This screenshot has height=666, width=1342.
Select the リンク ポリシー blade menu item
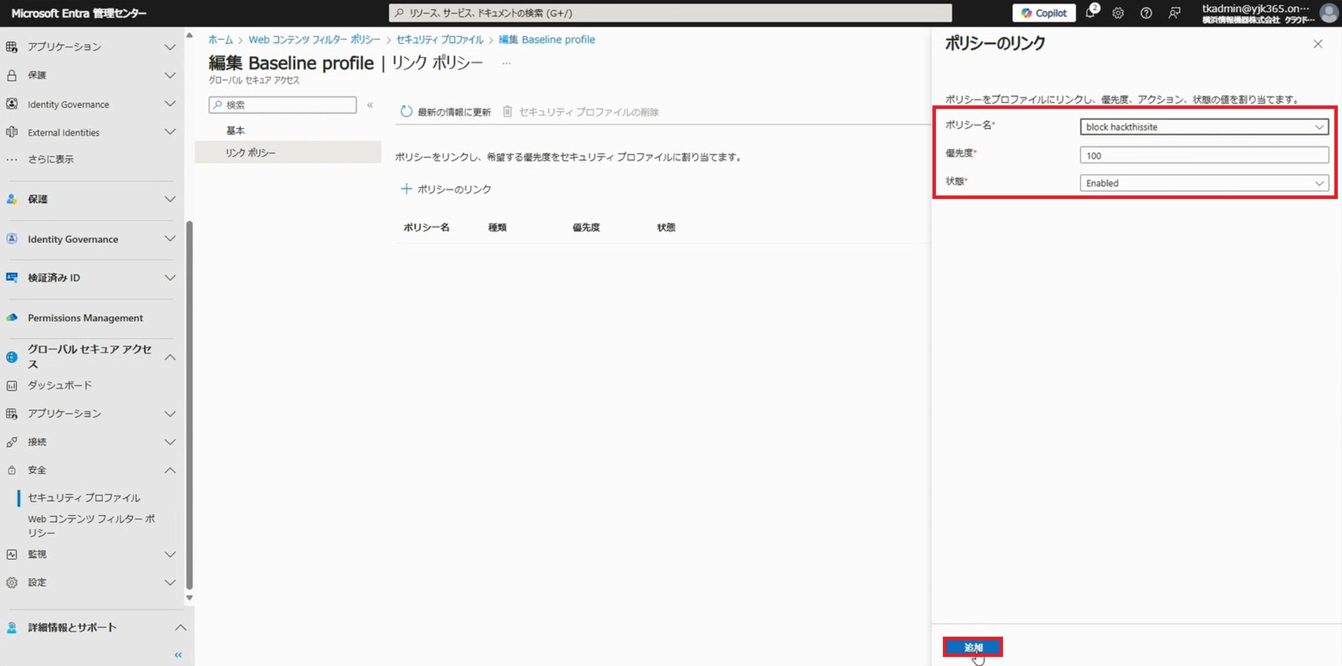[x=288, y=152]
